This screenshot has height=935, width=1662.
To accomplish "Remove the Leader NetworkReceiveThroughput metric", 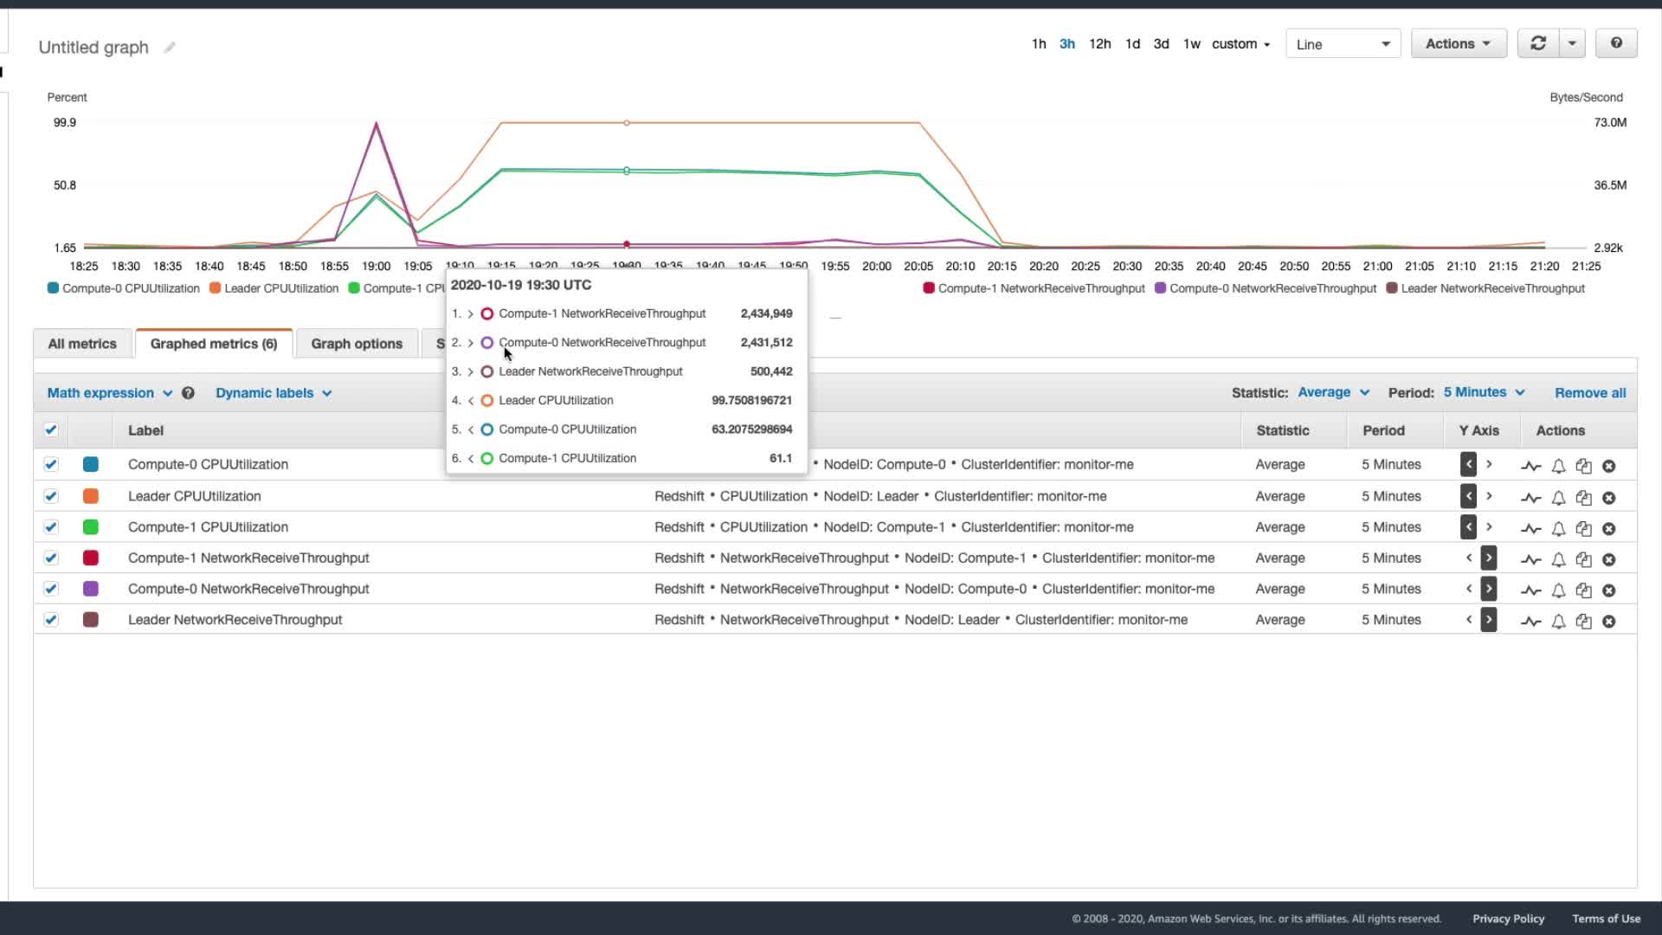I will coord(1608,621).
